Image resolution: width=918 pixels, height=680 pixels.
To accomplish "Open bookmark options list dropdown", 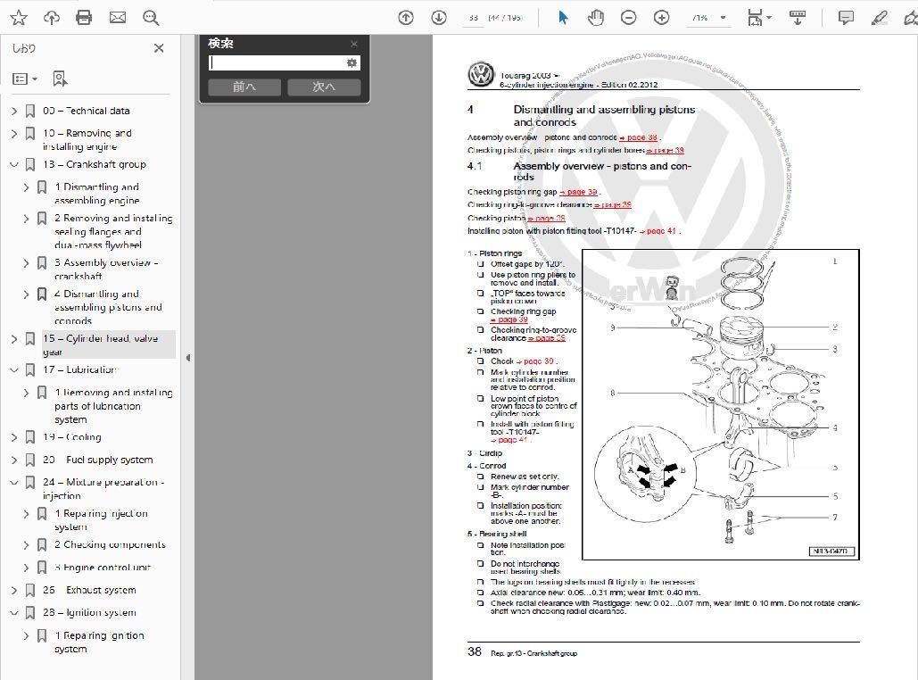I will click(25, 79).
